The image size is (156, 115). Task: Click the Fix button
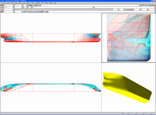pyautogui.click(x=127, y=9)
